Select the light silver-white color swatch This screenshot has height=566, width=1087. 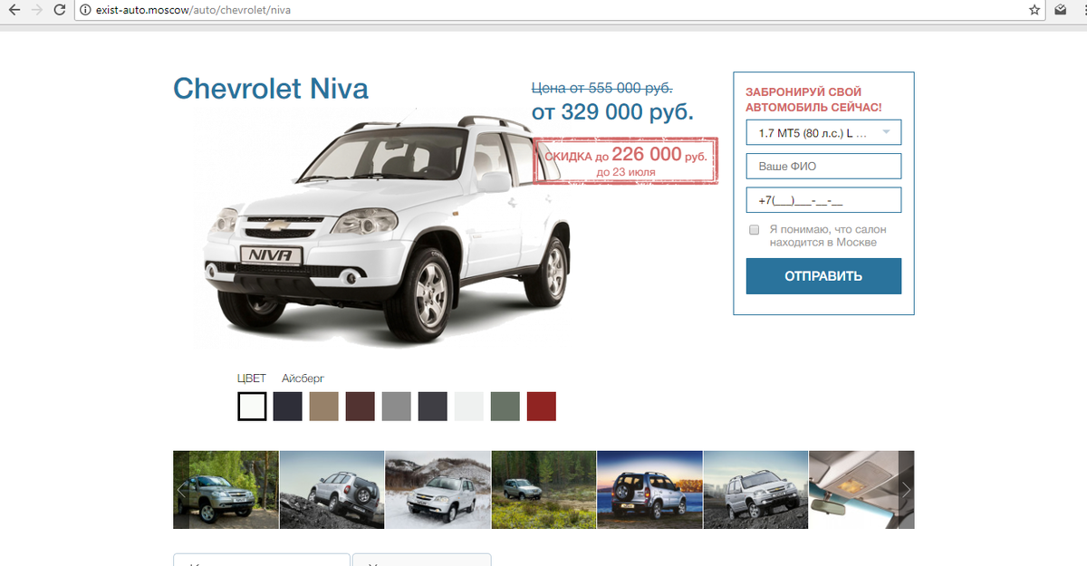pos(469,407)
